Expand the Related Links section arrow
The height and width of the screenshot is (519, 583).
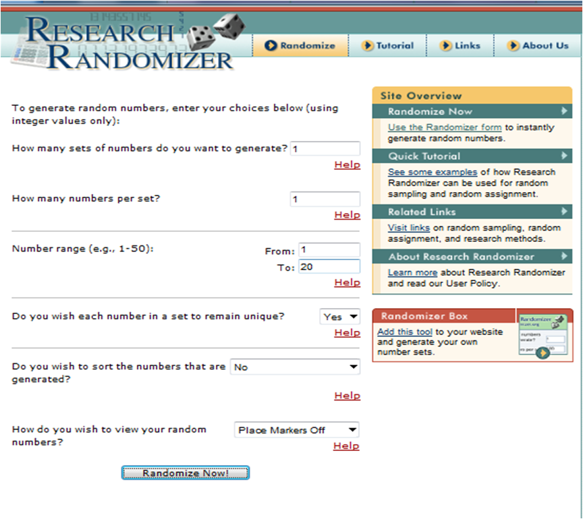564,211
